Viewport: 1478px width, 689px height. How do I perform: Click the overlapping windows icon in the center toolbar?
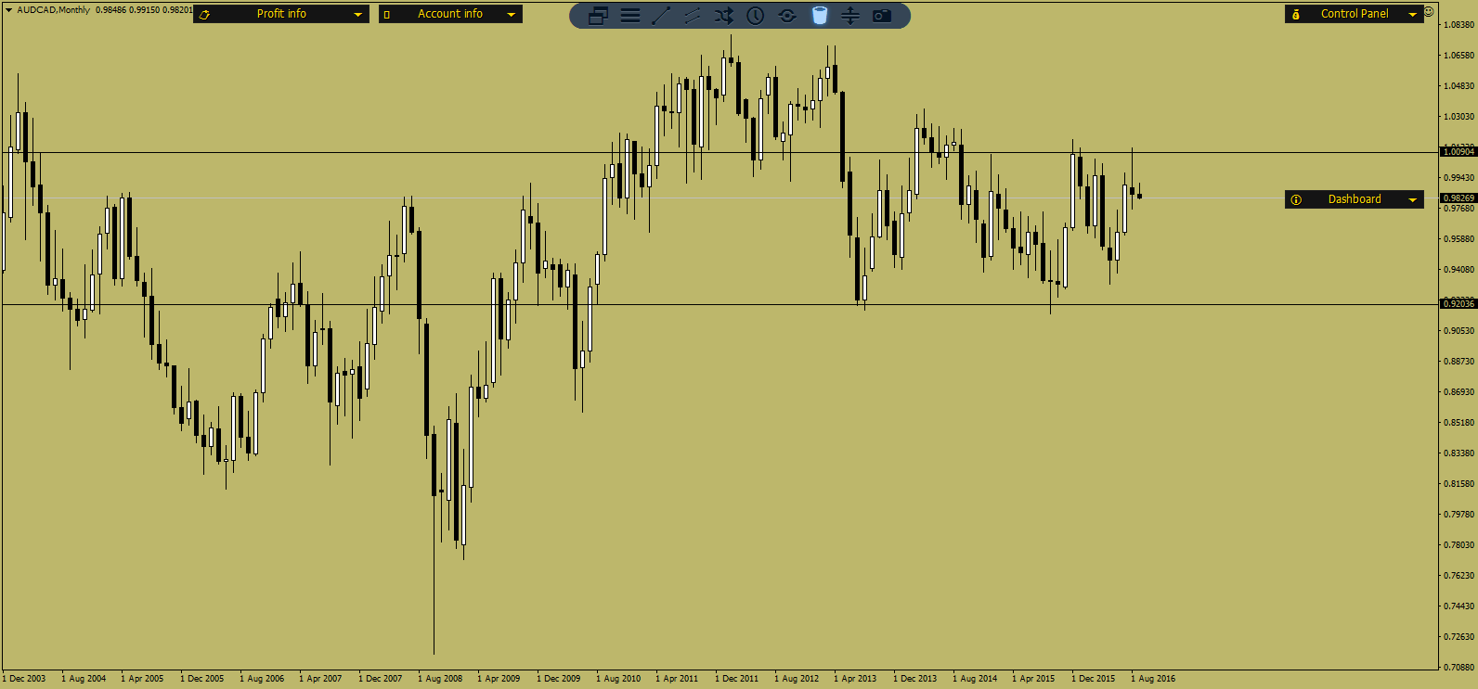click(598, 16)
